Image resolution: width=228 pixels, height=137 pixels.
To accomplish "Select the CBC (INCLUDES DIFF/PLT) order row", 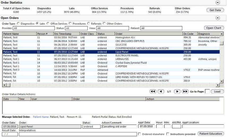I will tap(111, 41).
